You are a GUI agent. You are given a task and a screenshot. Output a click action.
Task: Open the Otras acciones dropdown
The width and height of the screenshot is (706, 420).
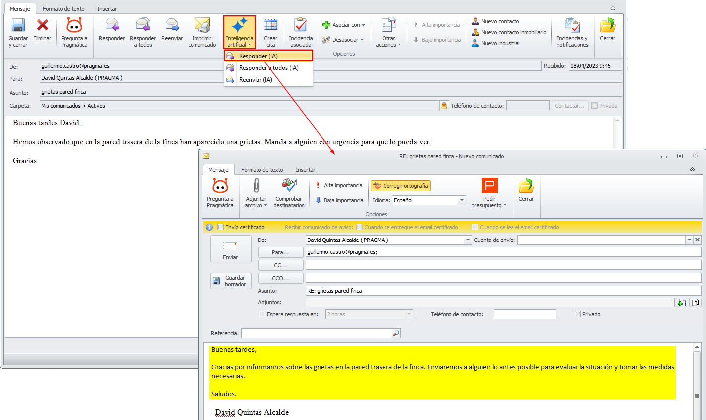(388, 33)
